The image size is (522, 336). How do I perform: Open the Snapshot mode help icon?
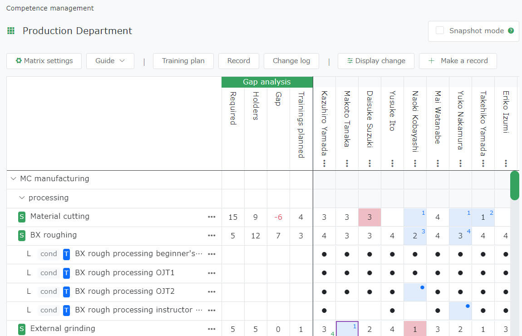[x=511, y=30]
